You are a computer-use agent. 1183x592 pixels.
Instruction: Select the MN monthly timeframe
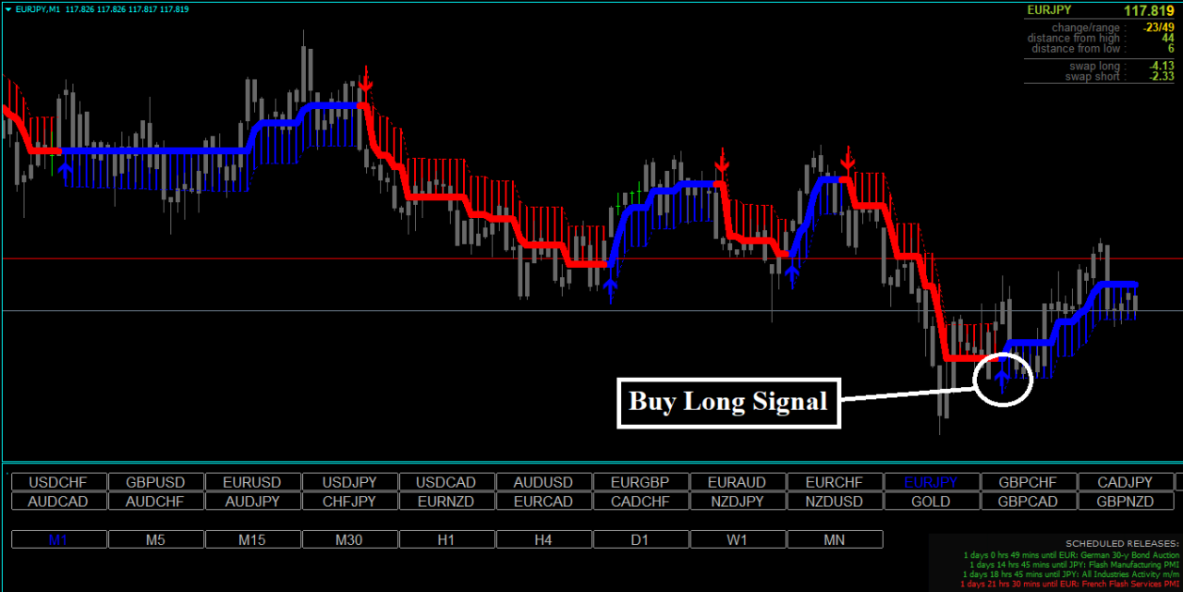pyautogui.click(x=835, y=539)
